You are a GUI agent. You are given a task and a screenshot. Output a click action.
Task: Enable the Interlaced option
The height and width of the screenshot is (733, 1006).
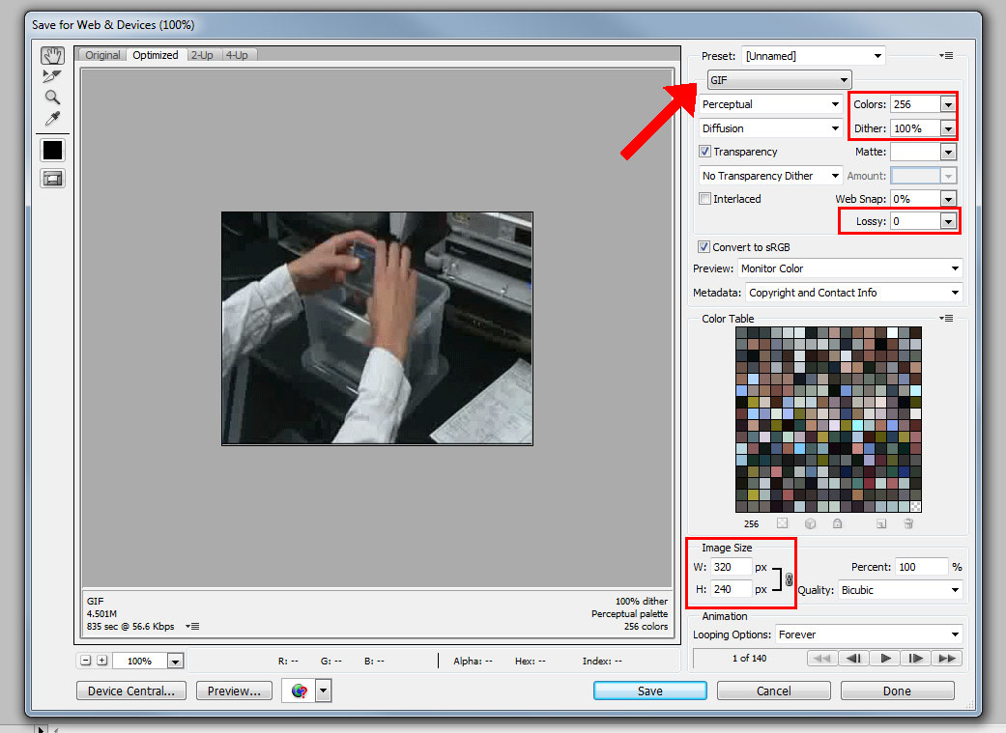pos(704,198)
